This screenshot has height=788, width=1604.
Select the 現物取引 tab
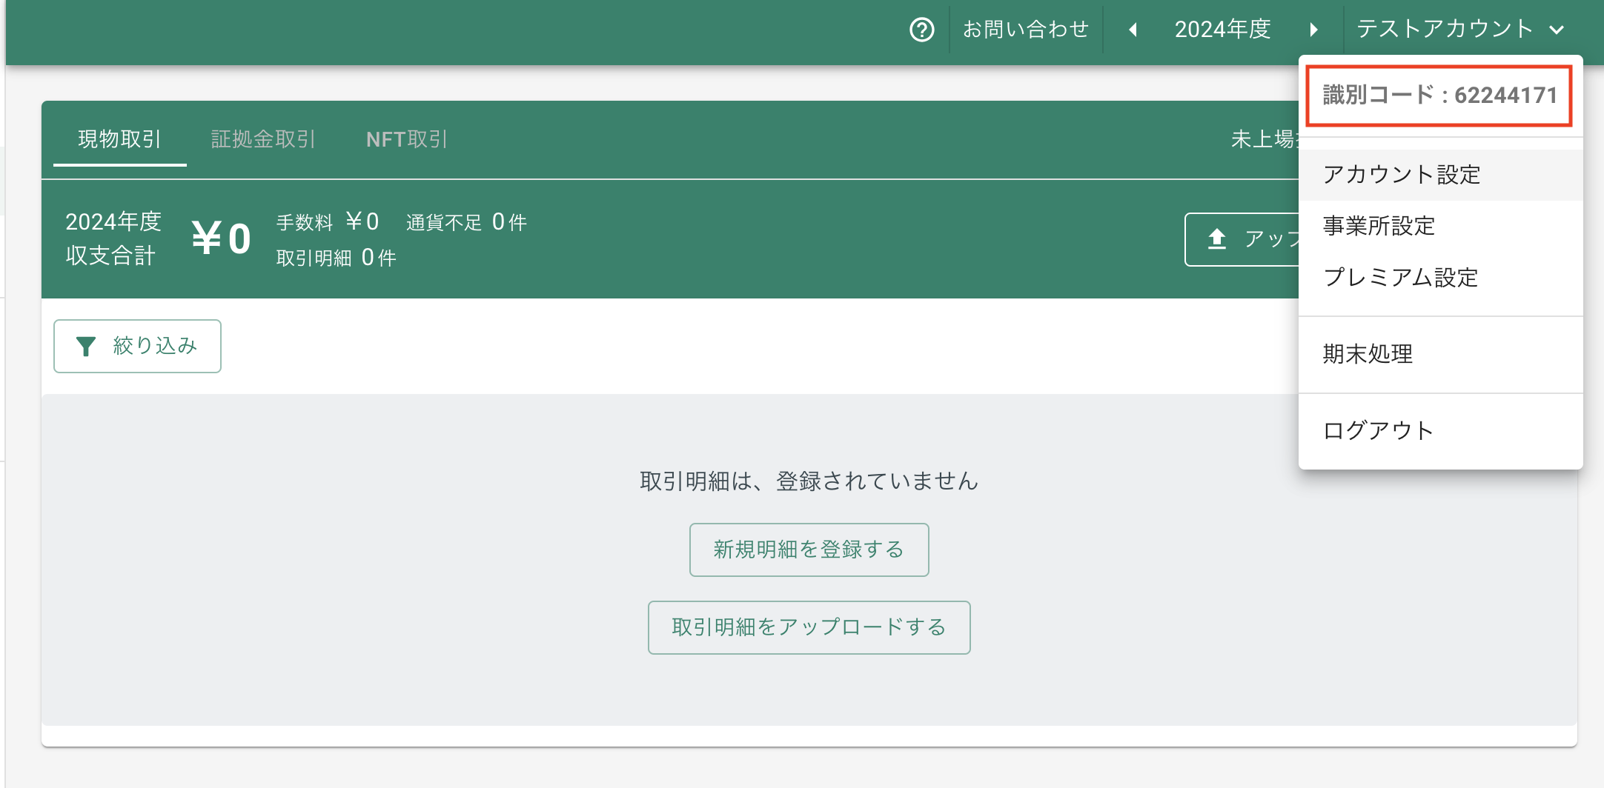(119, 139)
